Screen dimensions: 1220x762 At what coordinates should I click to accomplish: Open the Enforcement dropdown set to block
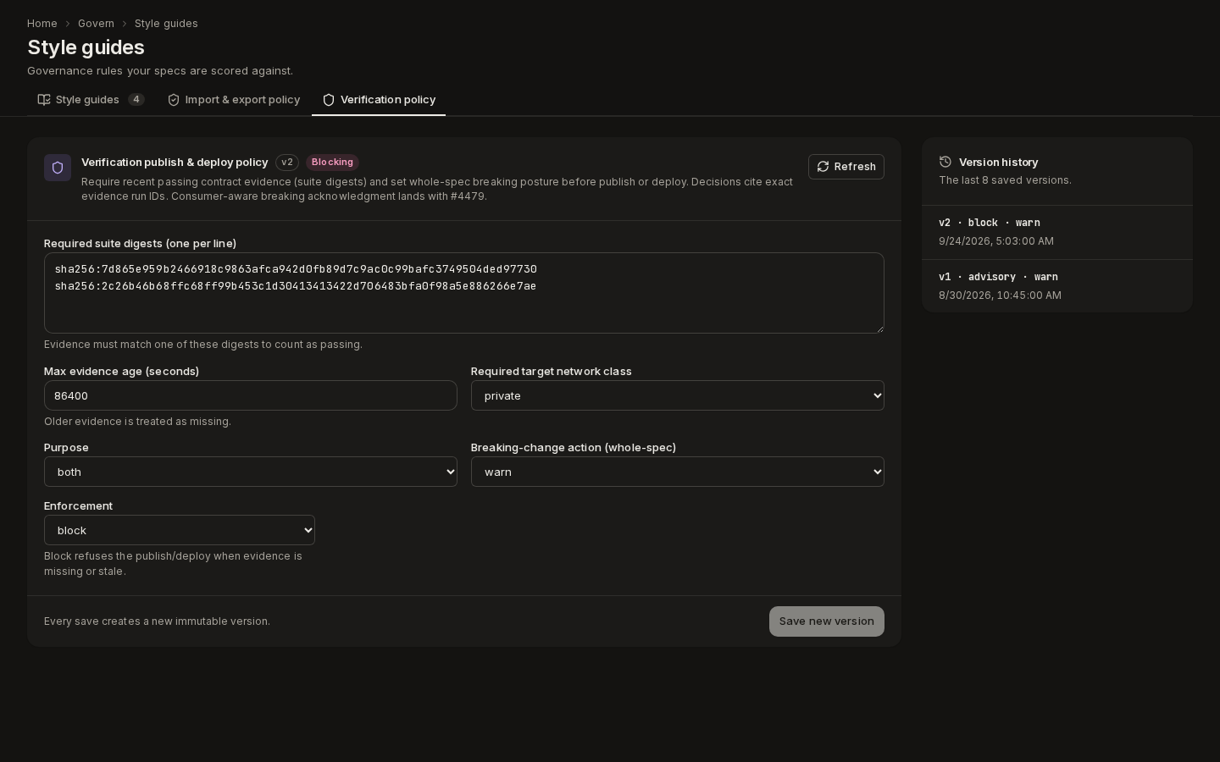(180, 530)
